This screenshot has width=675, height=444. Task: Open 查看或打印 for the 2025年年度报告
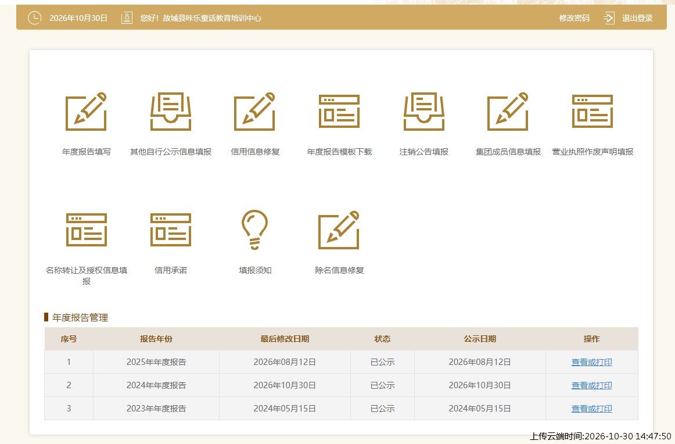click(591, 362)
